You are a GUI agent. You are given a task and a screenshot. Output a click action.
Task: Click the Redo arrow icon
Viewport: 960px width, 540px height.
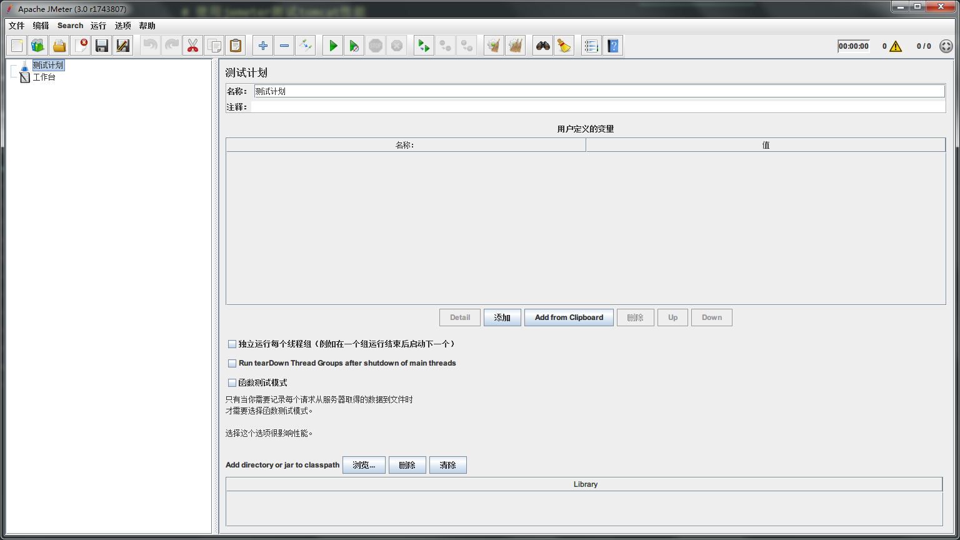coord(171,46)
